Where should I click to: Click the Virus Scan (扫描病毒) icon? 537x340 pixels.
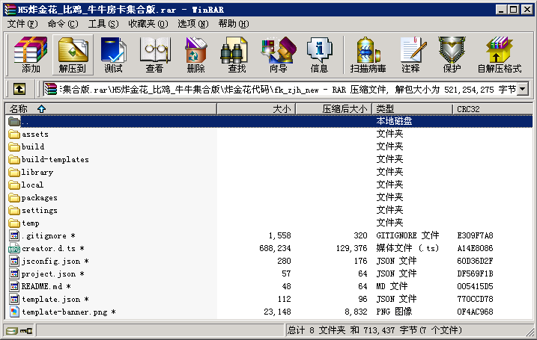(368, 55)
